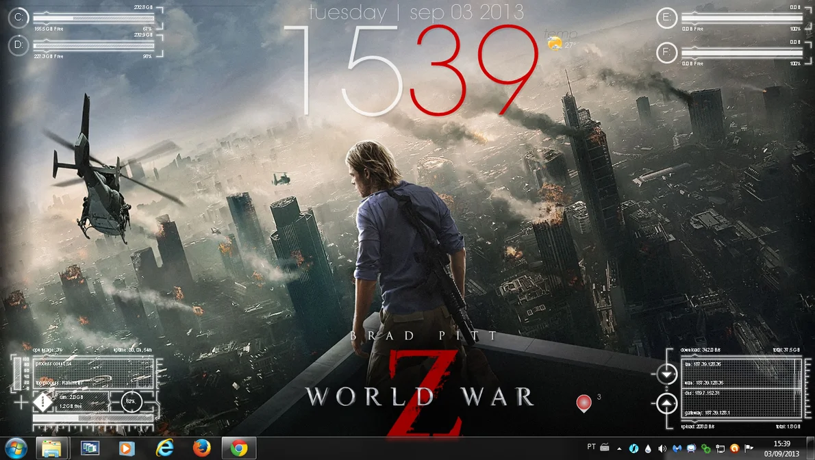Mute sound using the speaker tray icon
815x460 pixels.
coord(662,448)
